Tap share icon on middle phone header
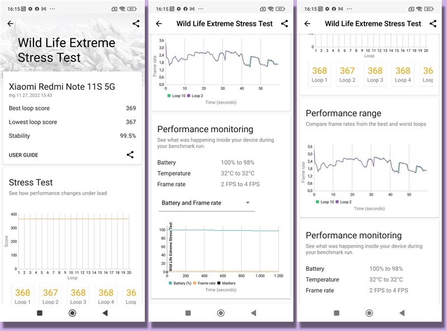The image size is (447, 331). (284, 23)
